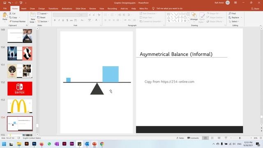Save the presentation using the Save icon
263x148 pixels.
[5, 3]
